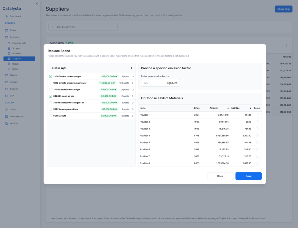The width and height of the screenshot is (298, 228).
Task: Collapse the Dustin A/S panel with the back chevron
Action: [131, 68]
